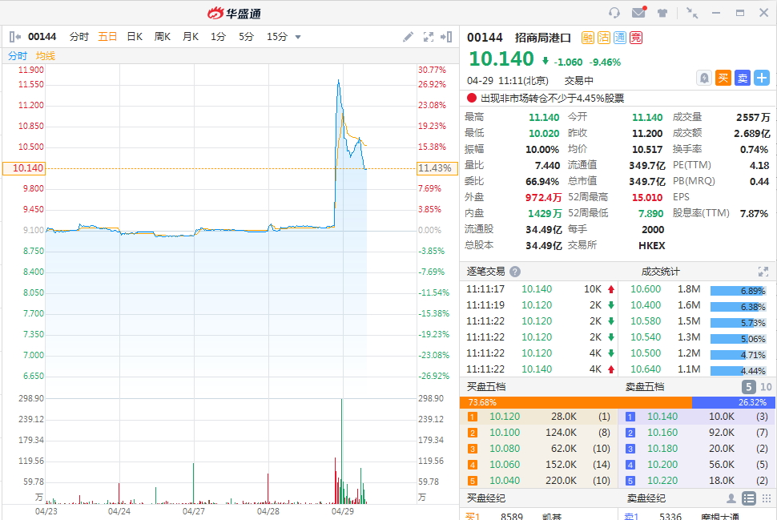Expand chart to fullscreen
Screen dimensions: 777x520
(428, 37)
